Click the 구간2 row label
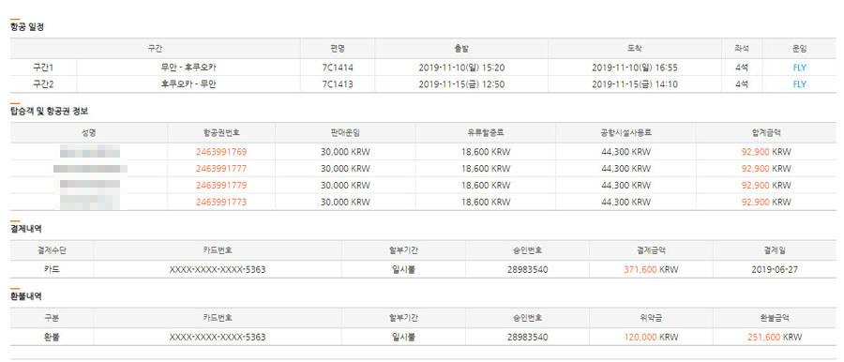844x362 pixels. 43,84
